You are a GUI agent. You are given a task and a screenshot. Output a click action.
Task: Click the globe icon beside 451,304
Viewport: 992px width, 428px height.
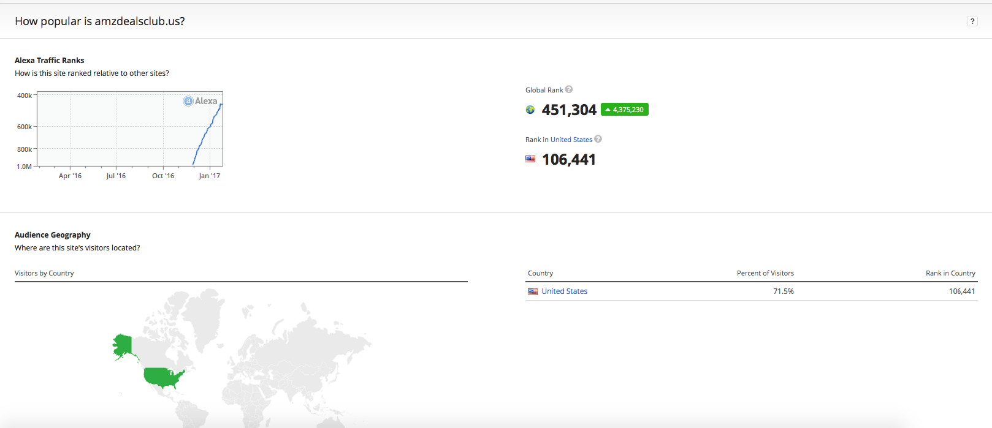click(530, 110)
